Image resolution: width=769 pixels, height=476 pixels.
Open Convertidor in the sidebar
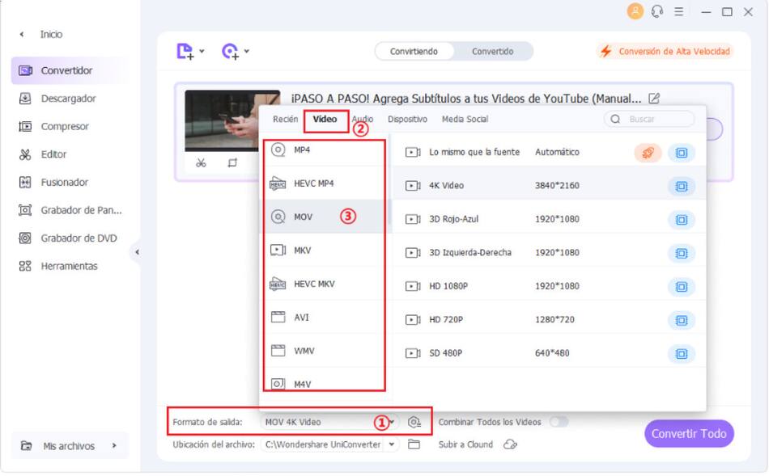pyautogui.click(x=69, y=70)
